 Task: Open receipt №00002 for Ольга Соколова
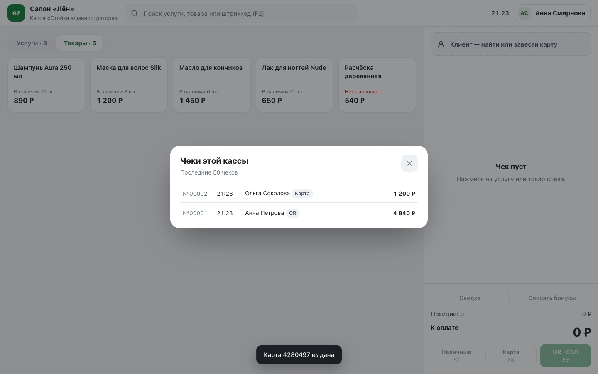click(x=299, y=193)
